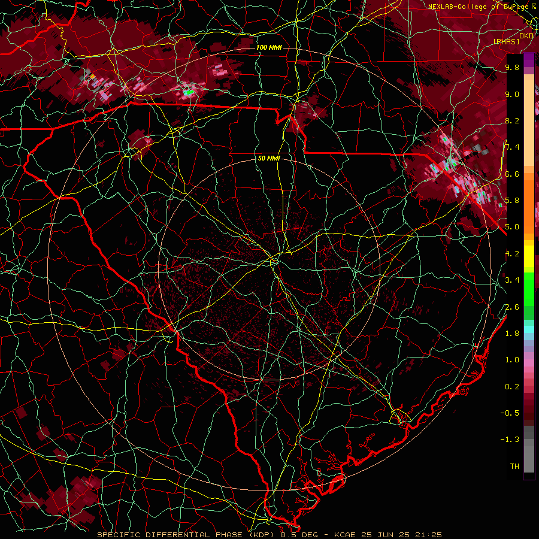Click the 6.6 value on the scale

click(512, 174)
